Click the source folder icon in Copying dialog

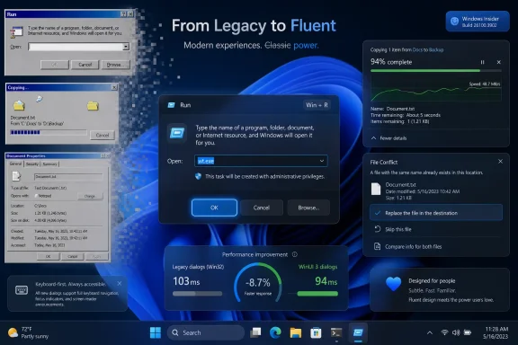pyautogui.click(x=19, y=105)
